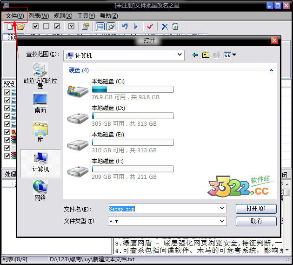Click the blue play arrow toolbar icon
Screen dimensions: 293x265
[x=136, y=27]
